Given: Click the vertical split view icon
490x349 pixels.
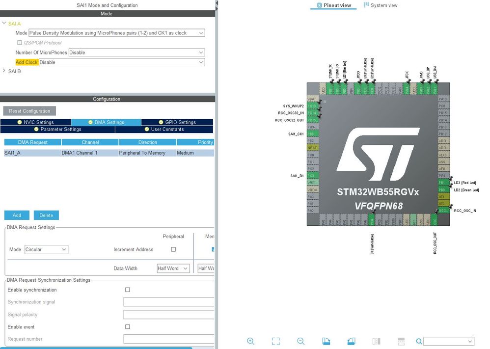Looking at the screenshot, I should pyautogui.click(x=376, y=341).
